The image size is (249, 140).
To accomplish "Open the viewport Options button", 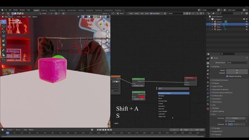I will pos(105,14).
